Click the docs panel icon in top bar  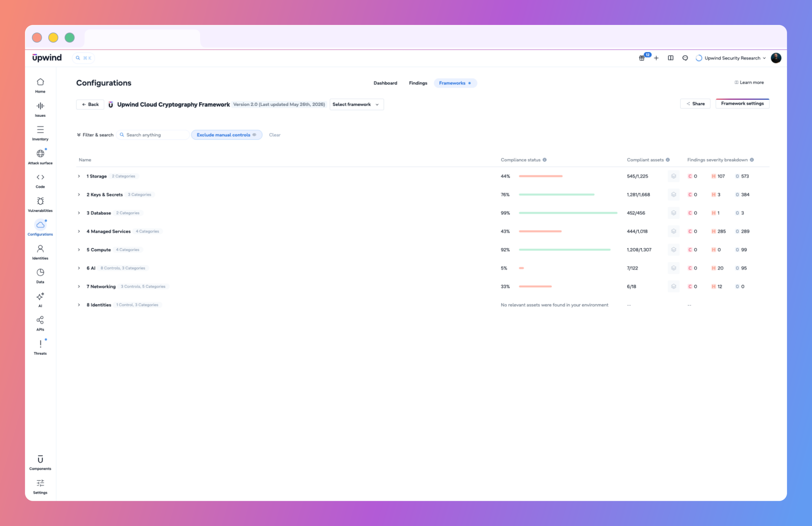pos(671,58)
